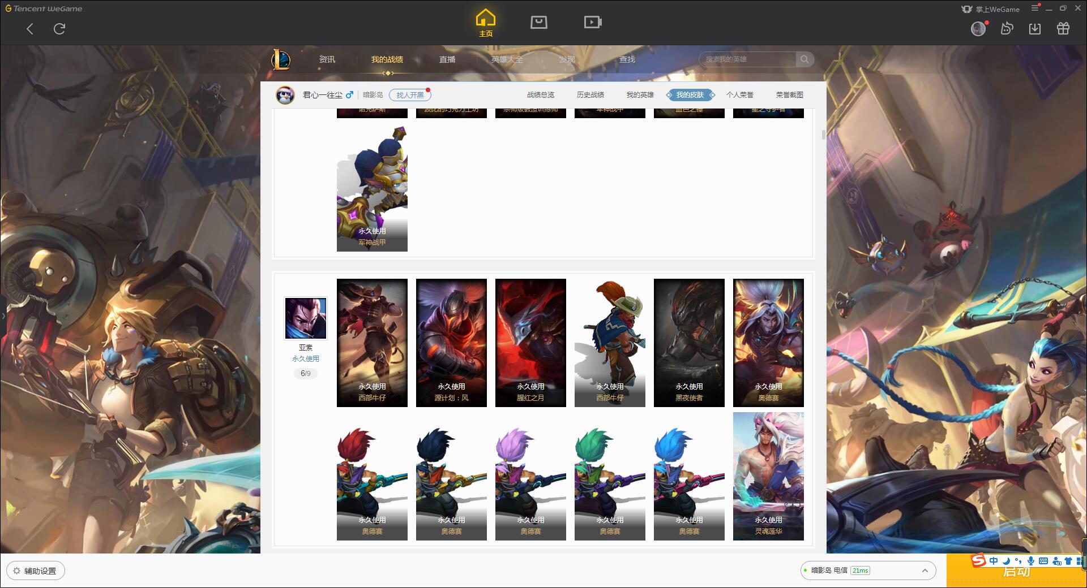Image resolution: width=1087 pixels, height=588 pixels.
Task: Open the 灵魂莲华 skin thumbnail
Action: (768, 476)
